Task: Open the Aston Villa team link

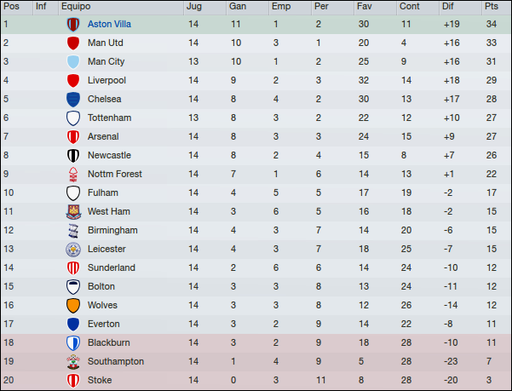Action: (109, 24)
